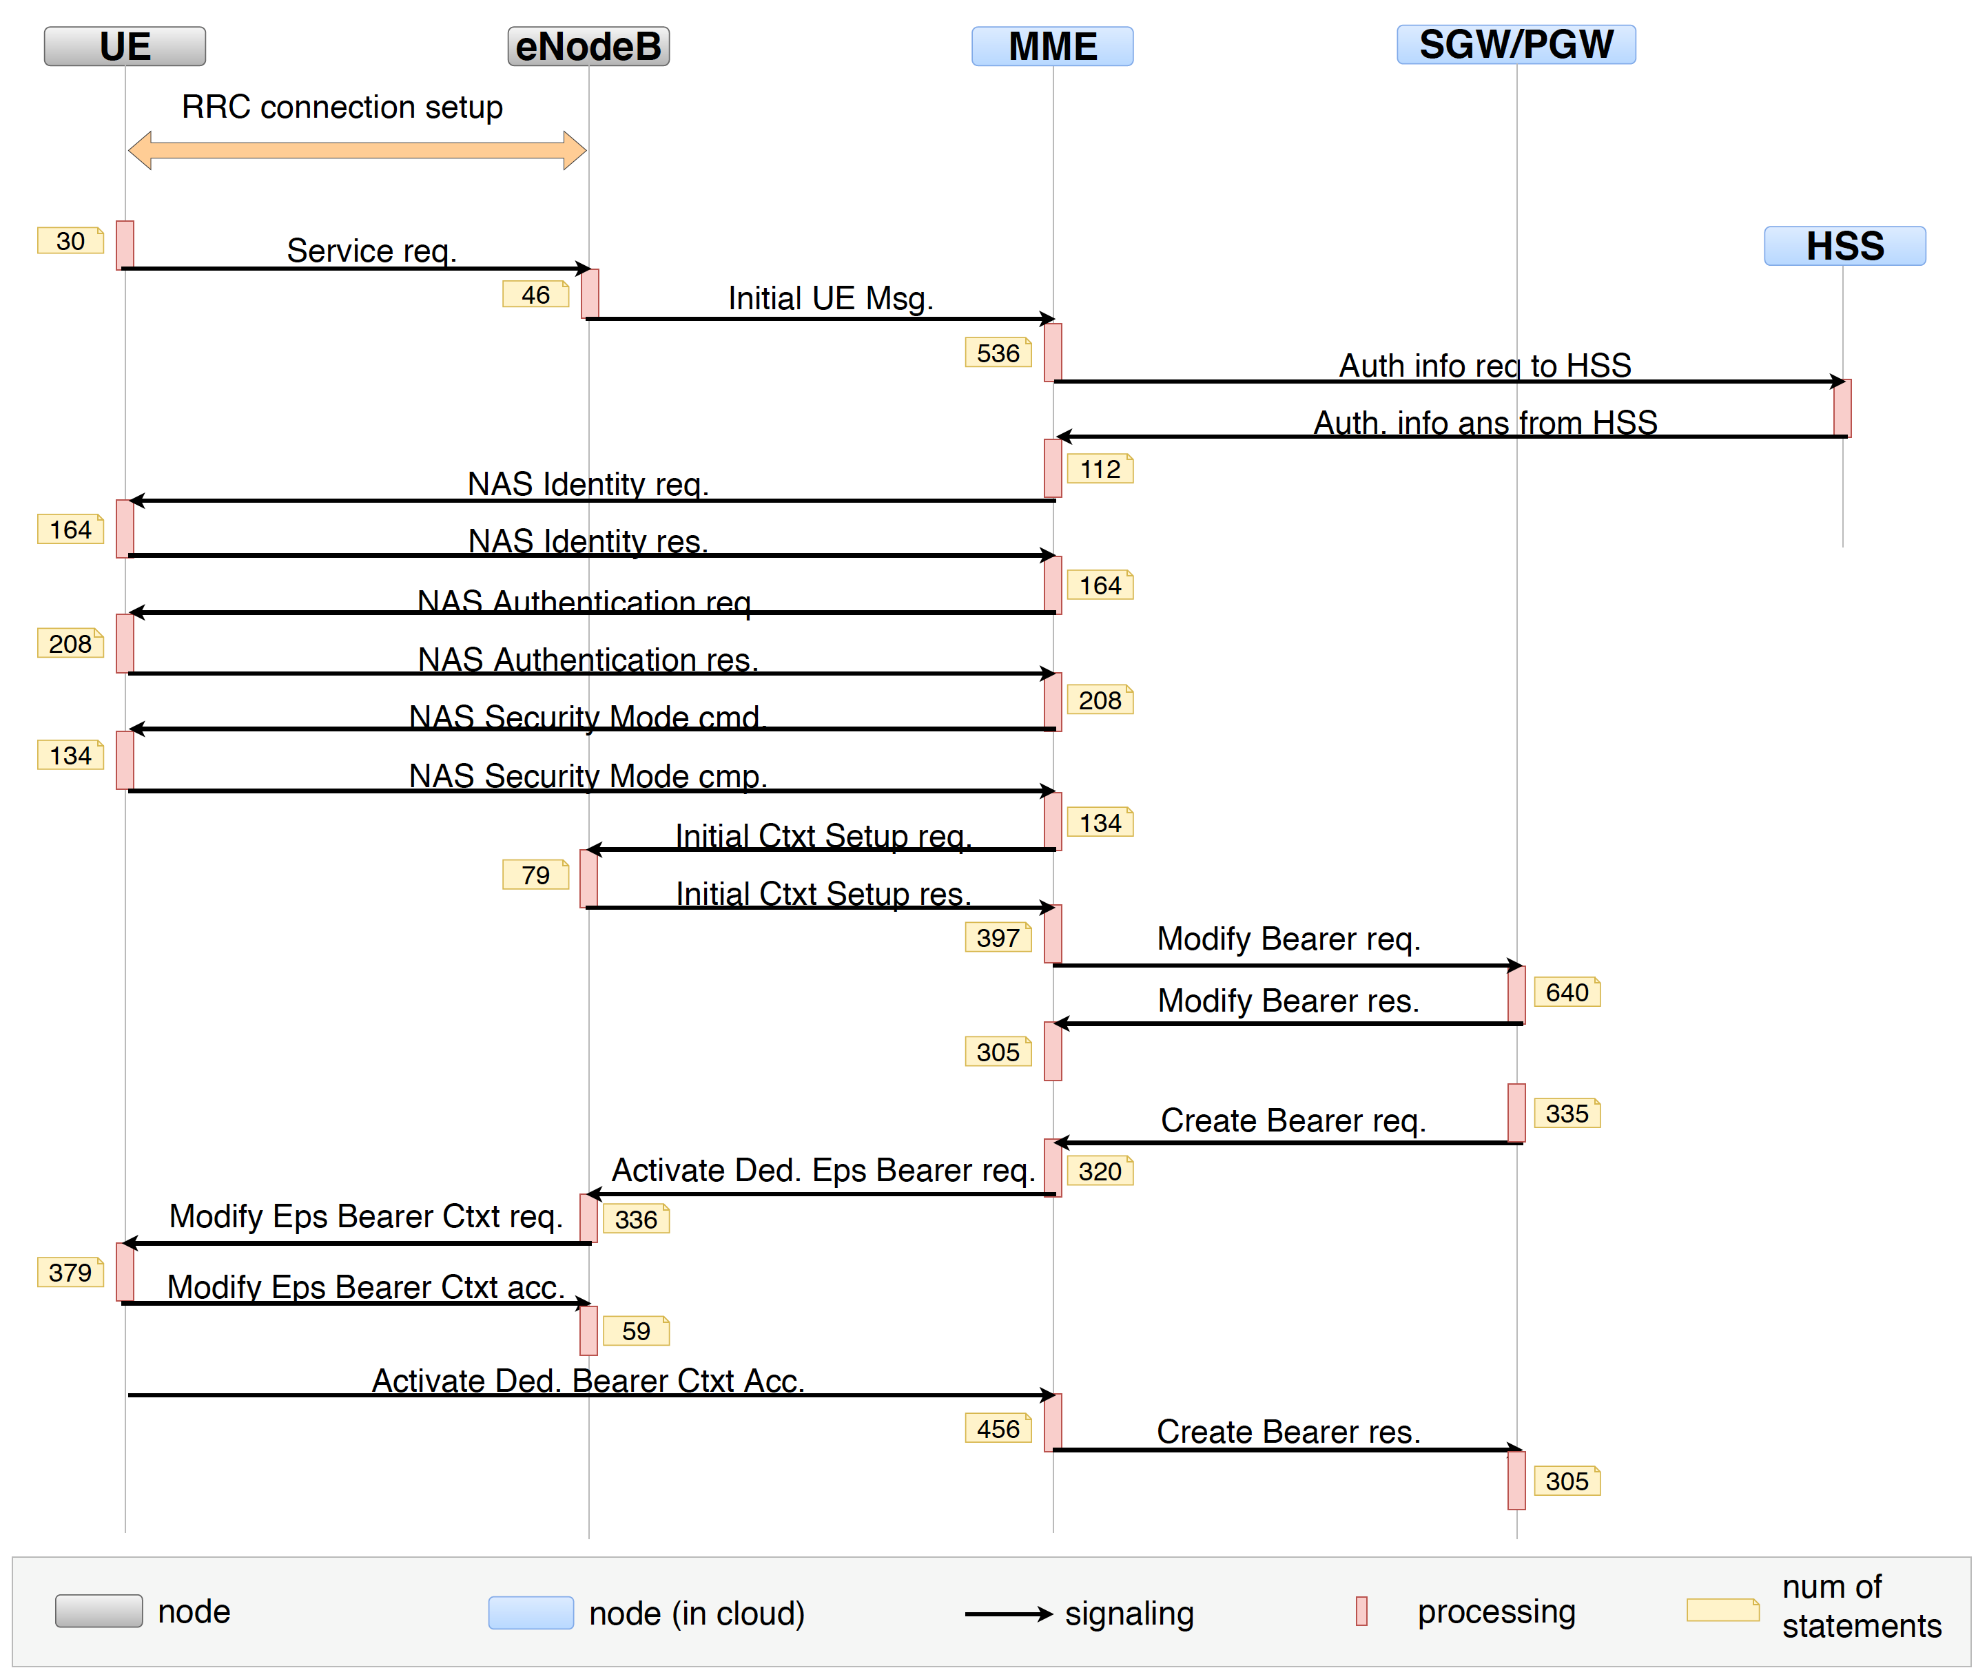Click the red processing icon in legend
The width and height of the screenshot is (1987, 1679).
pos(1361,1610)
